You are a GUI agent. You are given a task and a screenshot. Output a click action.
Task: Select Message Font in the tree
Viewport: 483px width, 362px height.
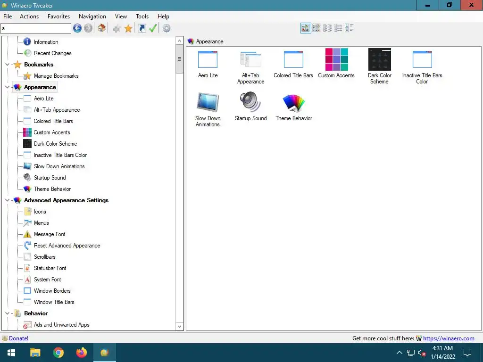click(x=50, y=234)
